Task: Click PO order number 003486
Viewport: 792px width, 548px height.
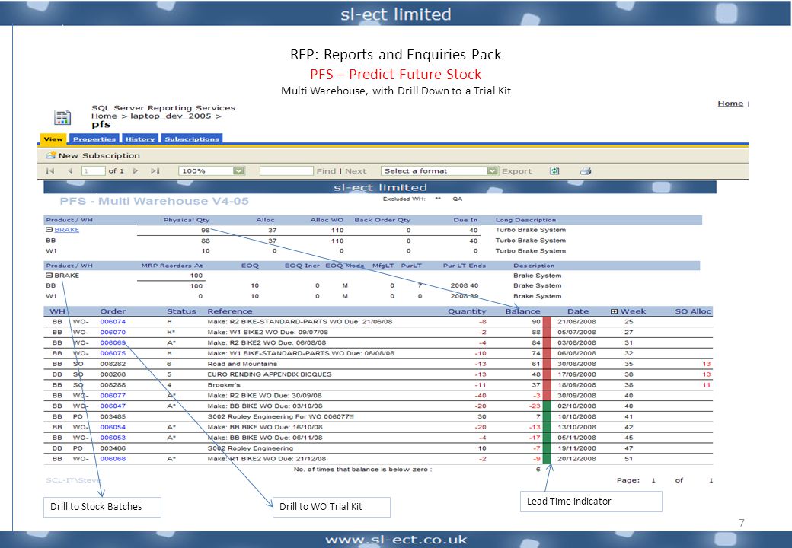Action: (x=113, y=448)
